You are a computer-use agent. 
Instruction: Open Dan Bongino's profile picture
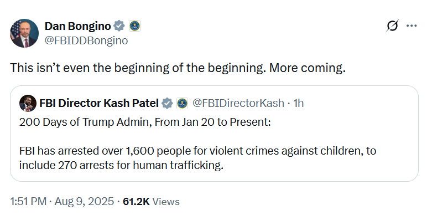click(24, 33)
